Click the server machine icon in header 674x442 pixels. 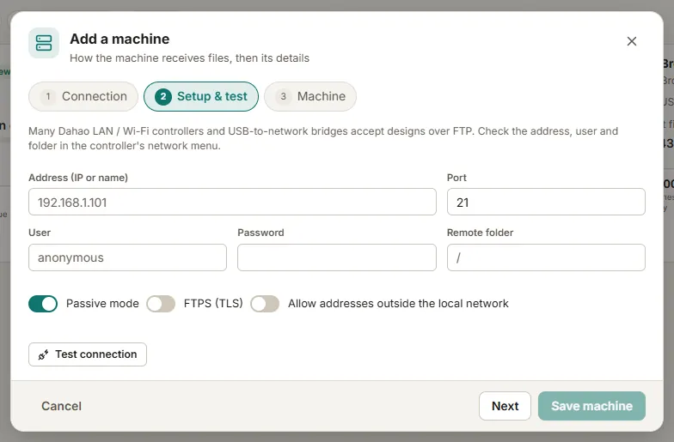click(44, 43)
